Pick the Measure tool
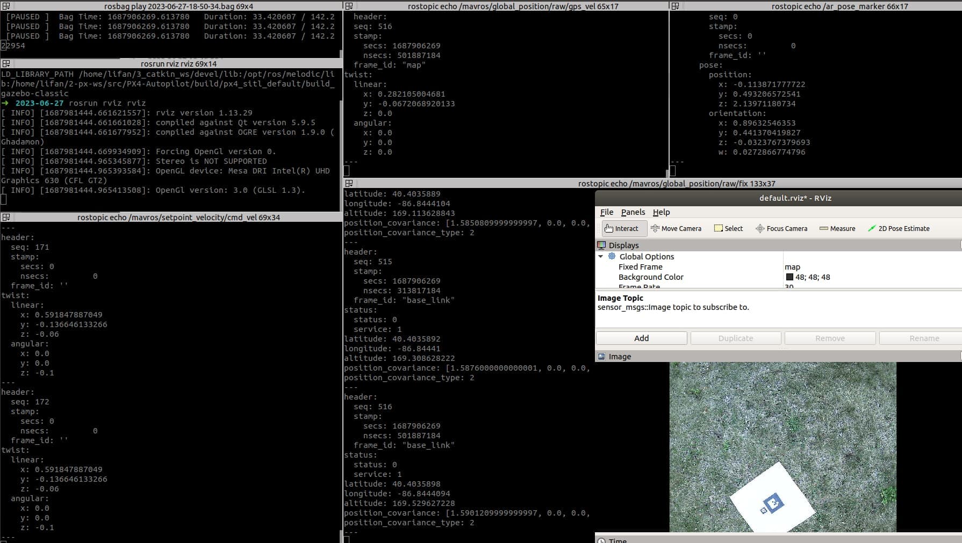The image size is (962, 543). coord(837,228)
